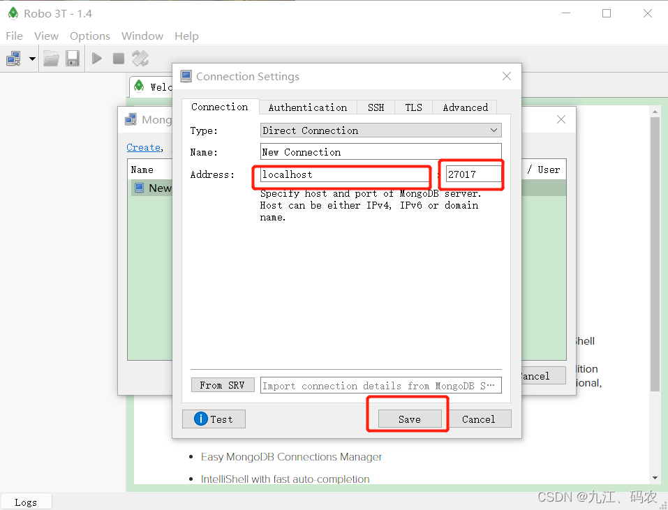The width and height of the screenshot is (668, 510).
Task: Click the From SRV button
Action: 223,385
